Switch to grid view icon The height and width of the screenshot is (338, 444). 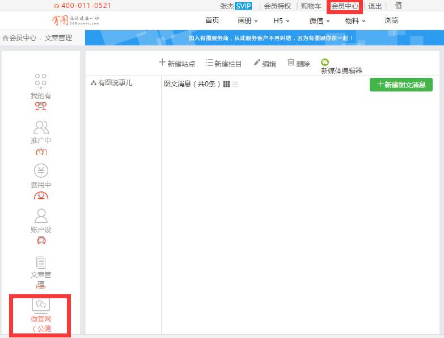[x=226, y=84]
